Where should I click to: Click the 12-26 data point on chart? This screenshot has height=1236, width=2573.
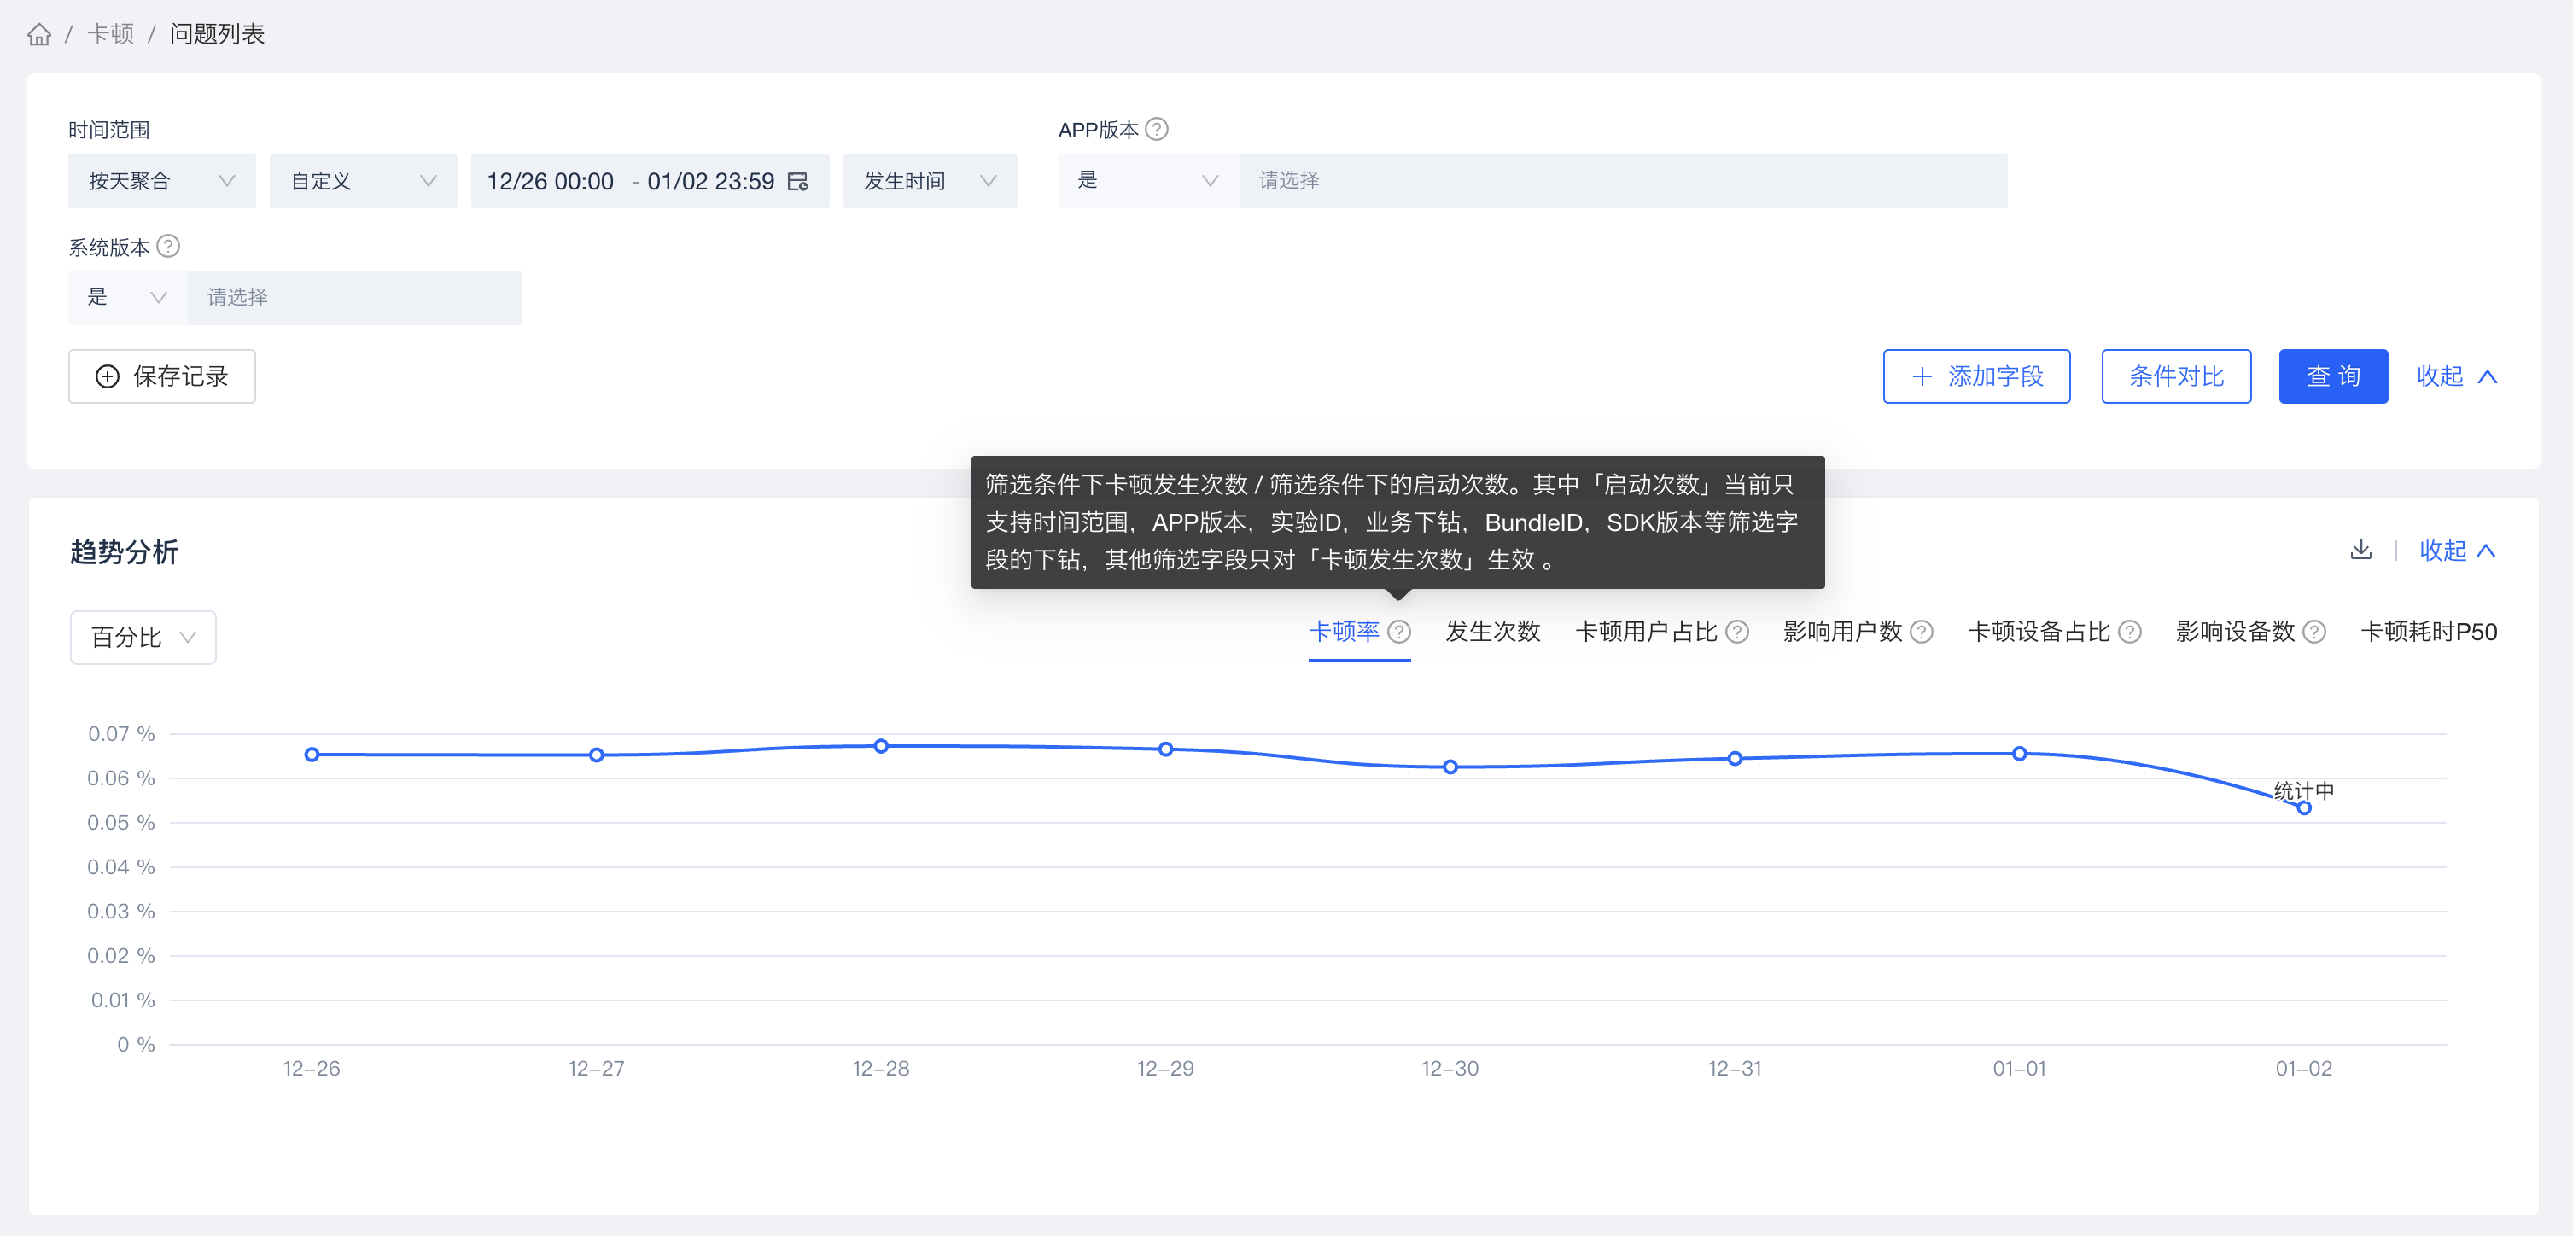click(x=312, y=755)
